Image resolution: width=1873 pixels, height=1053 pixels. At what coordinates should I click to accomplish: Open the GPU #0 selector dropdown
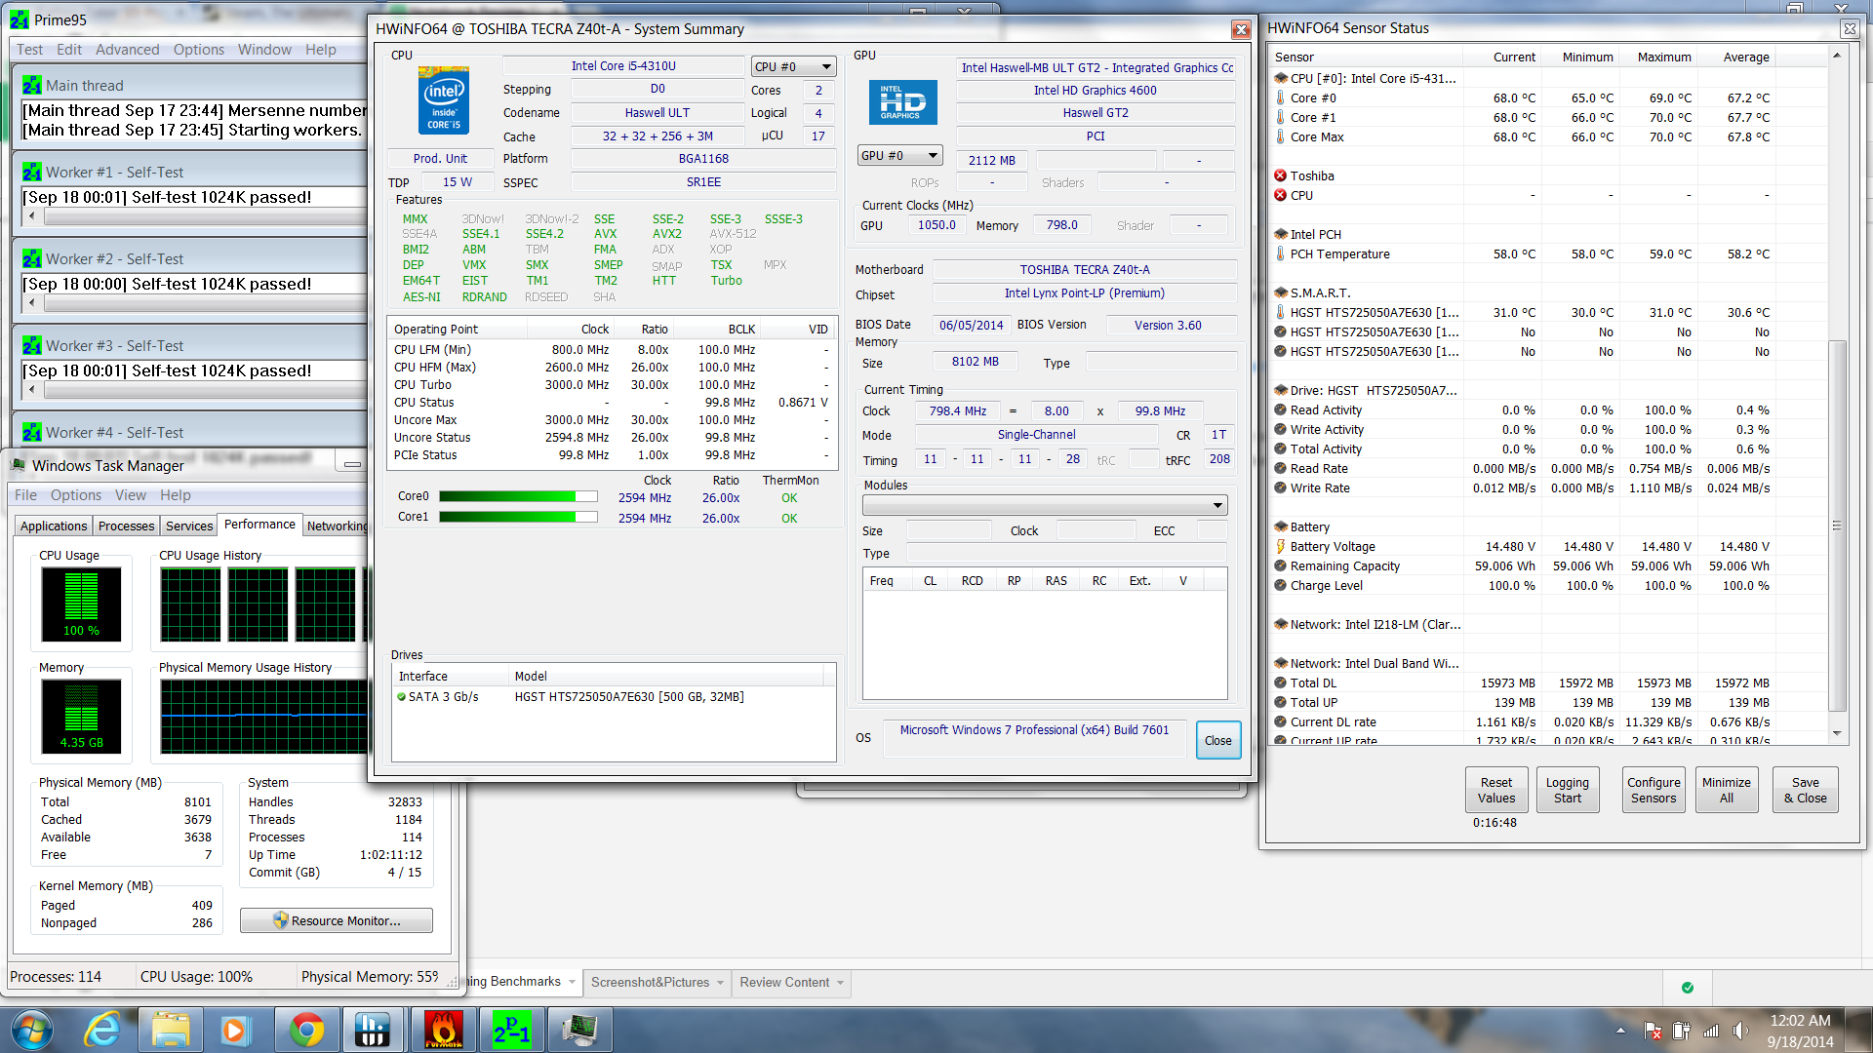[900, 155]
